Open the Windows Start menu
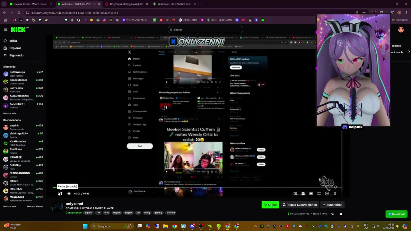 click(85, 226)
